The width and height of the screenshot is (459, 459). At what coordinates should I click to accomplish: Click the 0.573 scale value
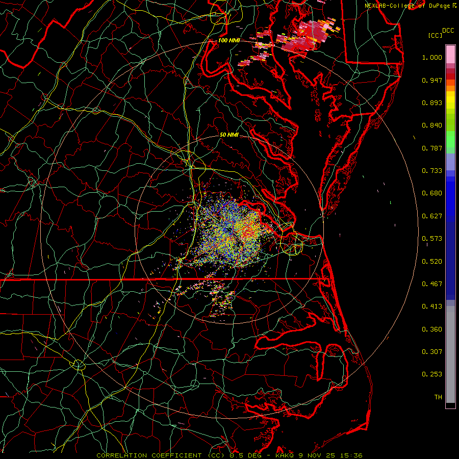(432, 239)
